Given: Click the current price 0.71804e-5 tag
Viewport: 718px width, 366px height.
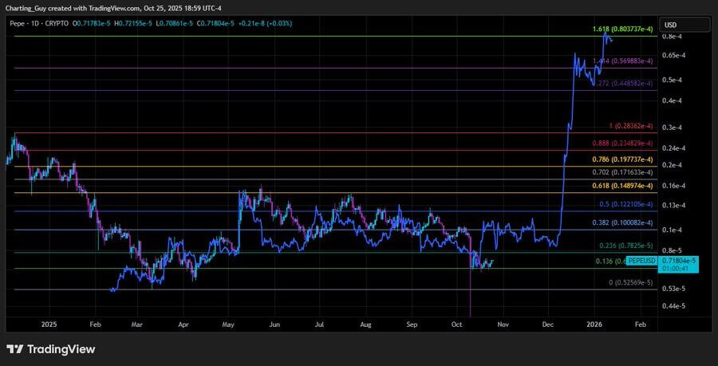Looking at the screenshot, I should click(678, 261).
